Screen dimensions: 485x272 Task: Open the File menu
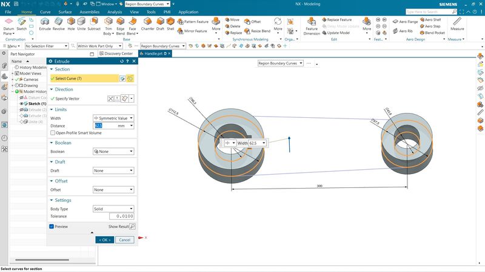click(x=8, y=12)
